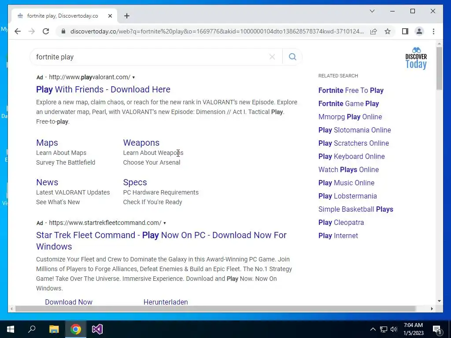Click the horizontal scrollbar thumb

click(215, 309)
